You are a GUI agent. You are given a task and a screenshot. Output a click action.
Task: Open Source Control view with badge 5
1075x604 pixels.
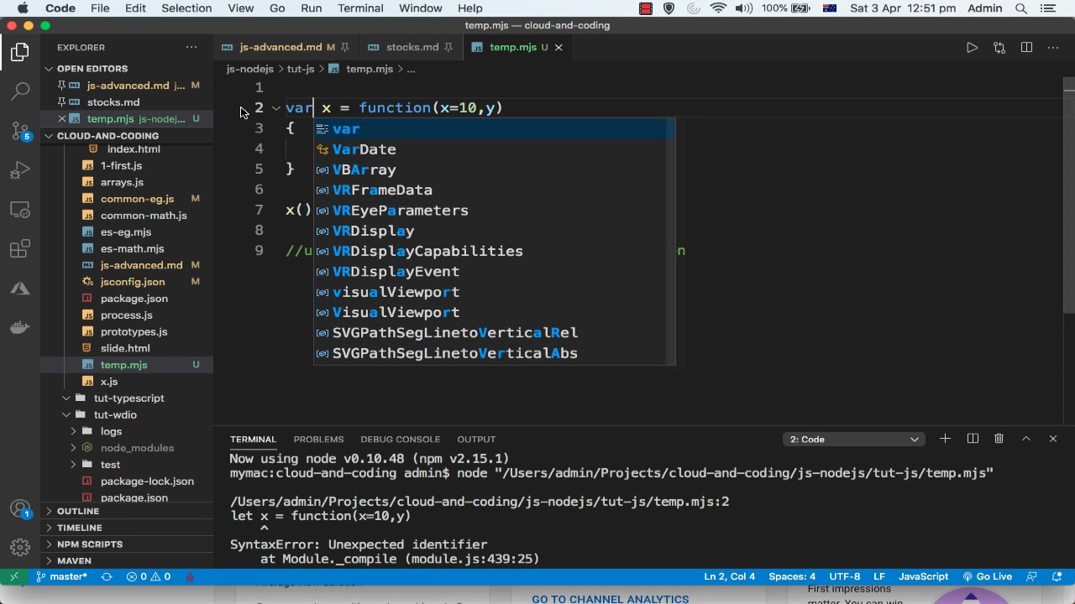coord(20,130)
